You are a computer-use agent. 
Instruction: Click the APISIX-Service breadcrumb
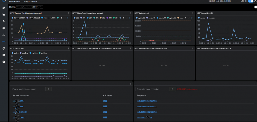(30, 1)
